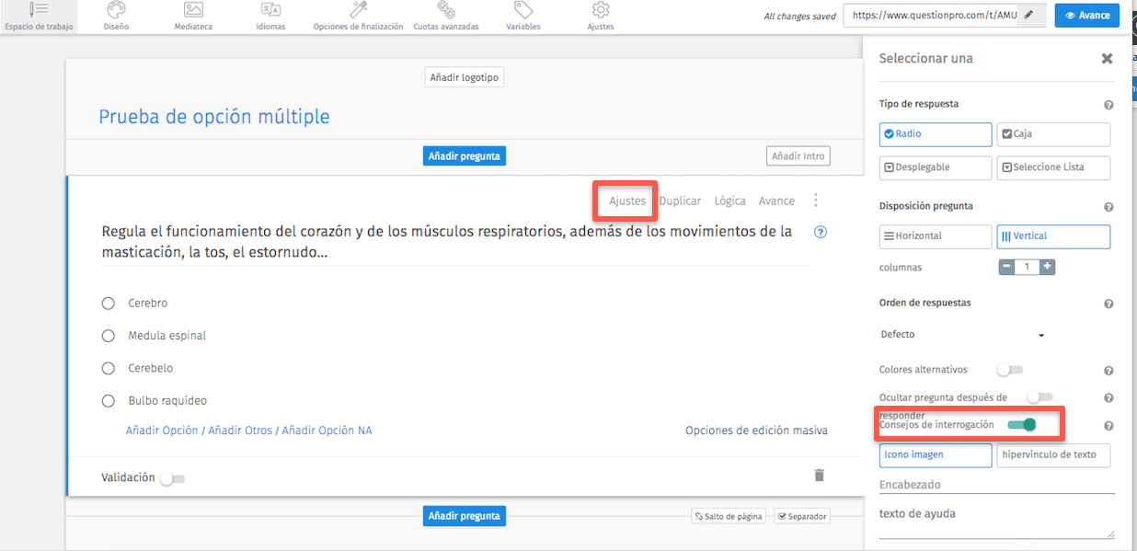Image resolution: width=1137 pixels, height=551 pixels.
Task: Click Añadir pregunta below the question
Action: click(465, 516)
